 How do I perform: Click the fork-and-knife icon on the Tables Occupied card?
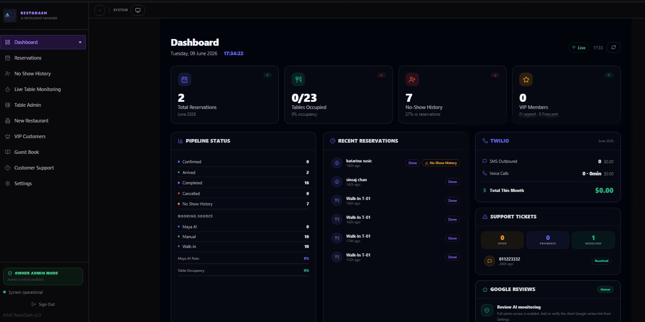coord(298,79)
